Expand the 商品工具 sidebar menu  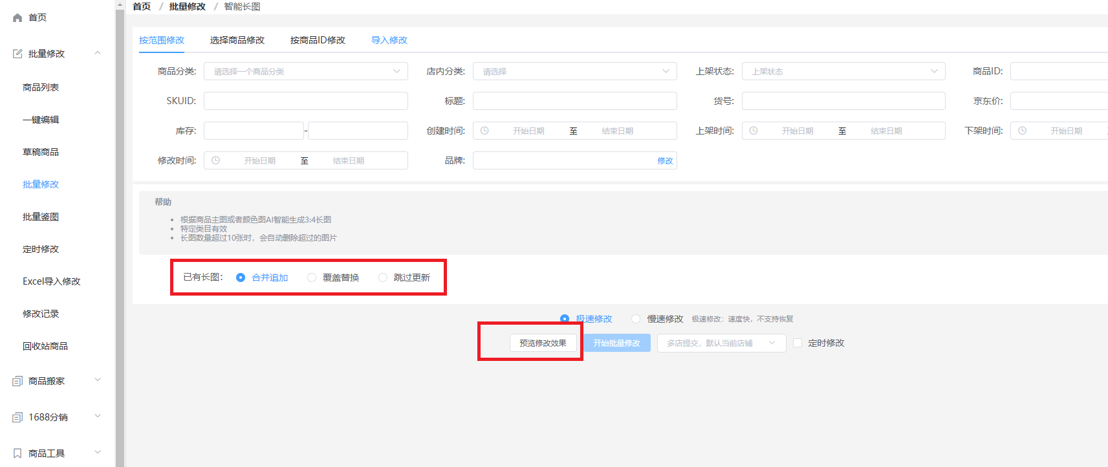98,453
